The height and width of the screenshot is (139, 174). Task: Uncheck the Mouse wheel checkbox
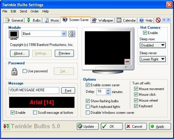tap(136, 100)
